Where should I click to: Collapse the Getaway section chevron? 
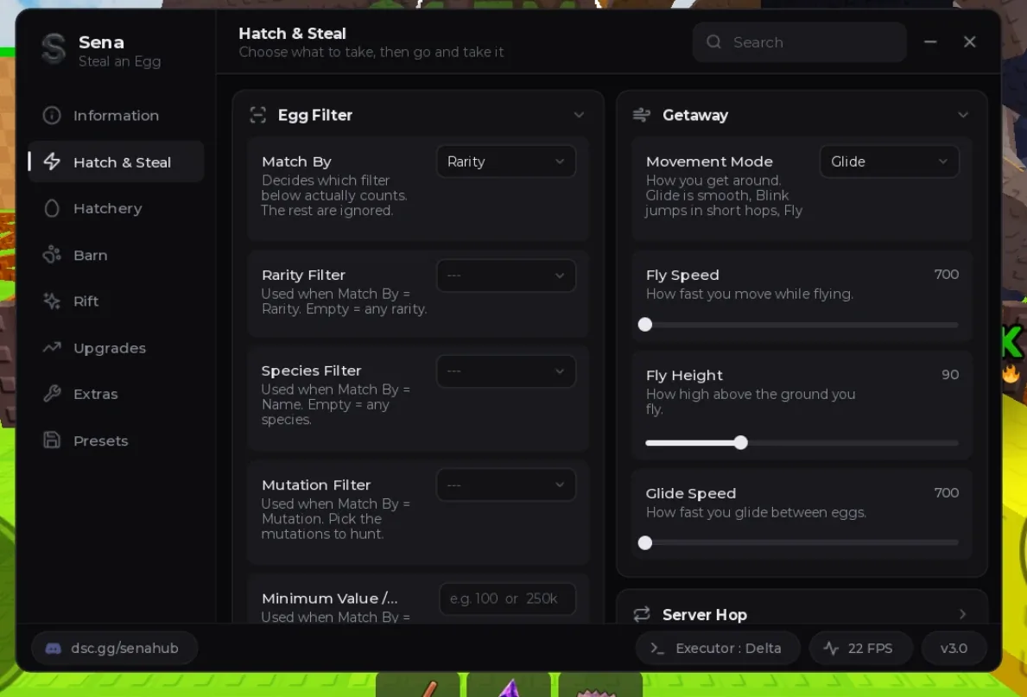[x=963, y=115]
